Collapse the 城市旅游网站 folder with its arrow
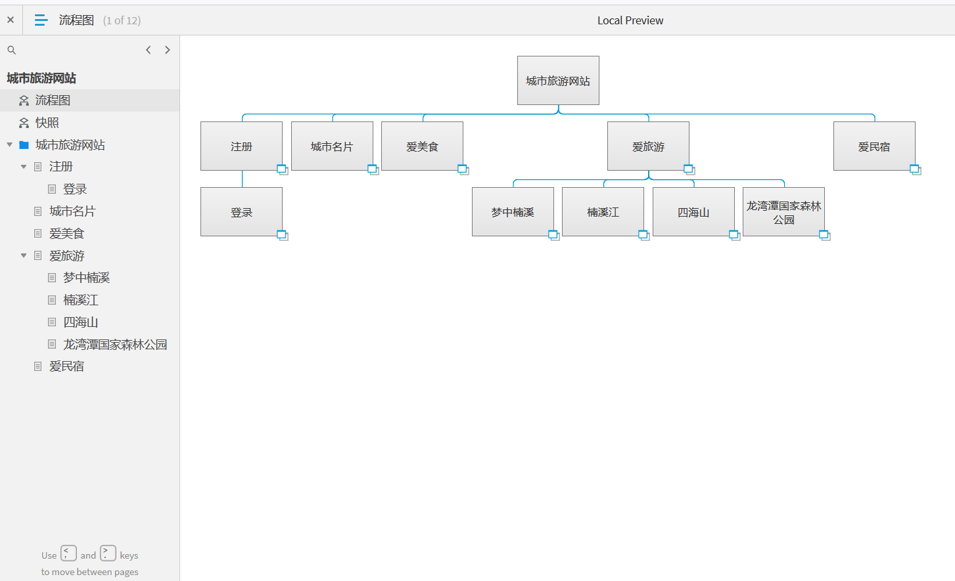Screen dimensions: 955x581 9,144
